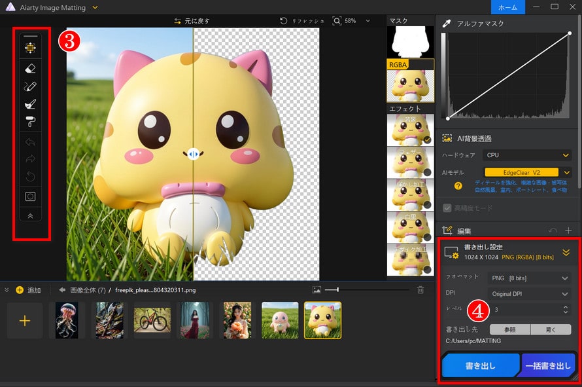Open the ハードウェア CPU dropdown
Viewport: 582px width, 387px height.
tap(528, 155)
